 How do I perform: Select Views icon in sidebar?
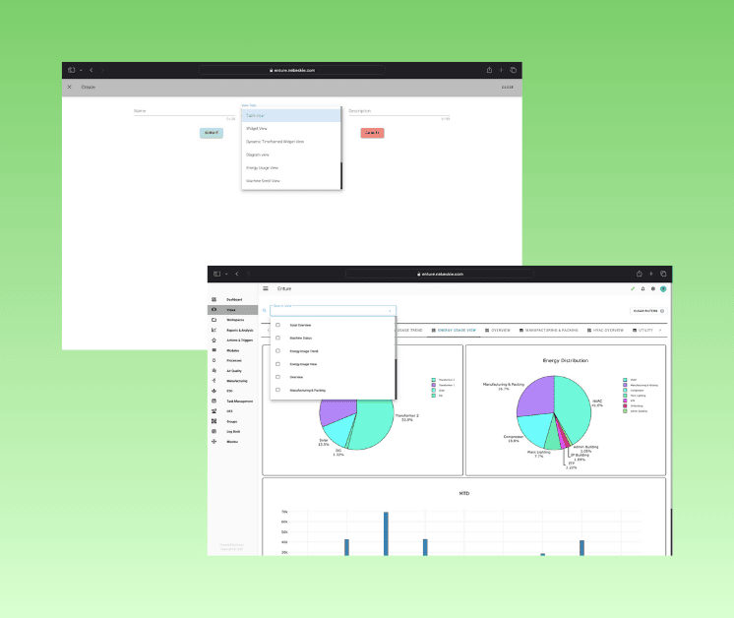[214, 309]
